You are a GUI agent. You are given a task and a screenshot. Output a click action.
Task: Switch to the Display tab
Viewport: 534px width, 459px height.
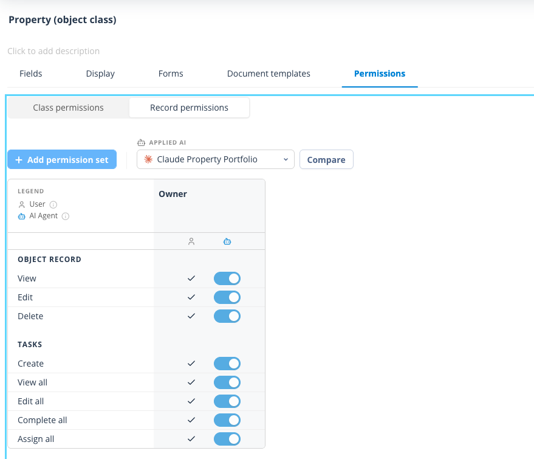(x=100, y=74)
